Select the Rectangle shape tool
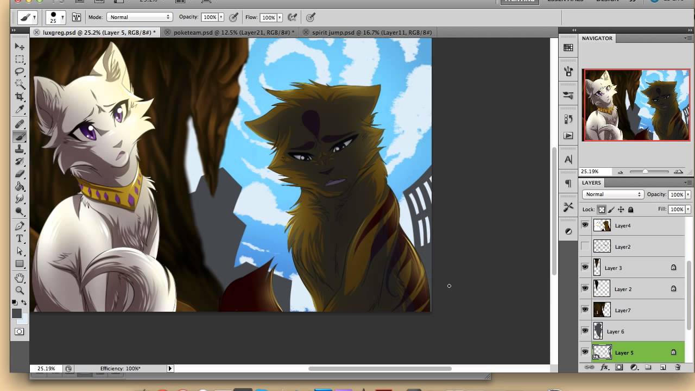 tap(20, 264)
